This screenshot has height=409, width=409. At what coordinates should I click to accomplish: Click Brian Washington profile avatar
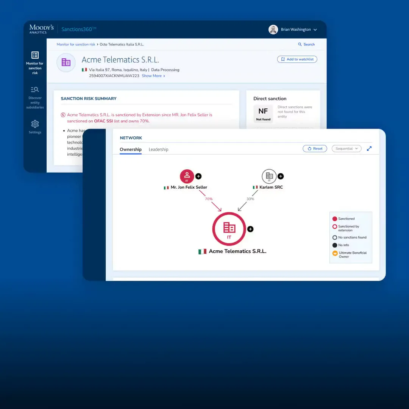click(273, 30)
